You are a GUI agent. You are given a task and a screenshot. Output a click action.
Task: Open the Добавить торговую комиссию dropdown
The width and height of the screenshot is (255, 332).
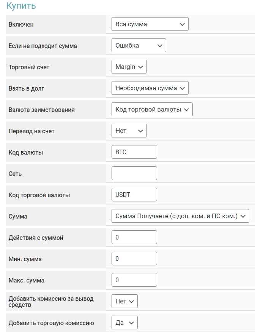(124, 323)
